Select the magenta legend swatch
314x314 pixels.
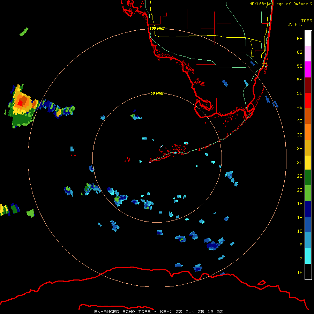[308, 69]
